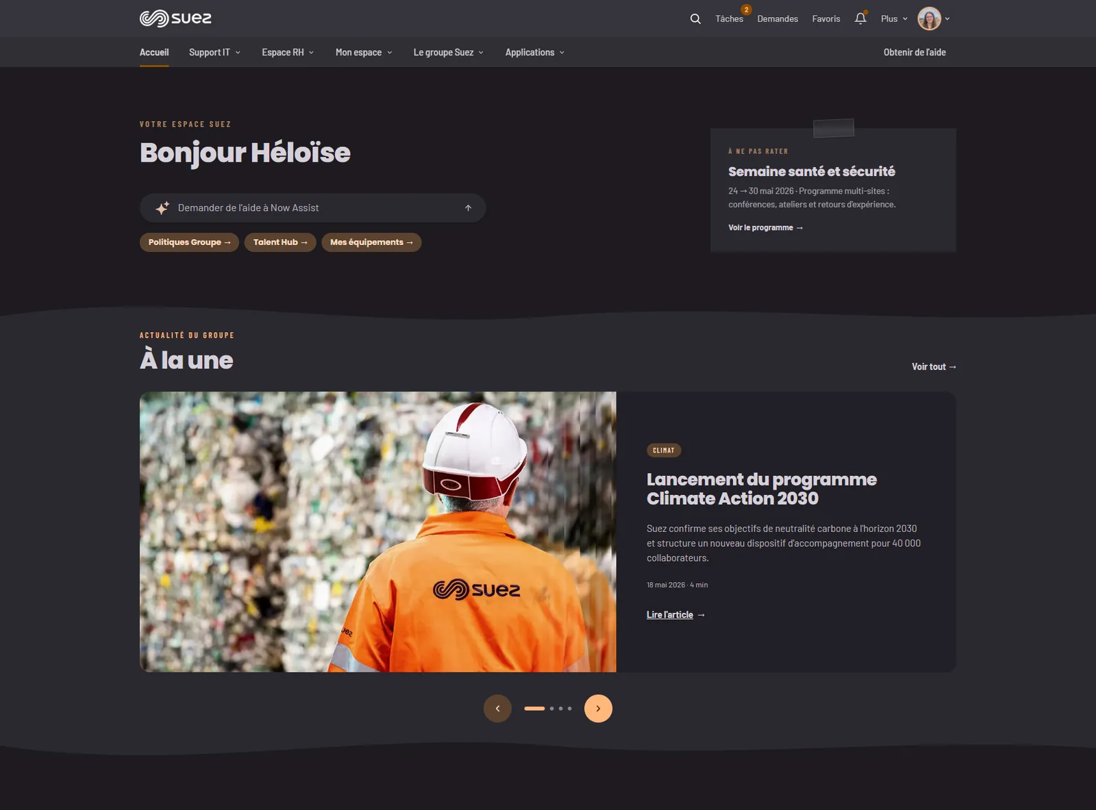Open the Talent Hub shortcut
Screen dimensions: 1096x810
coord(280,242)
